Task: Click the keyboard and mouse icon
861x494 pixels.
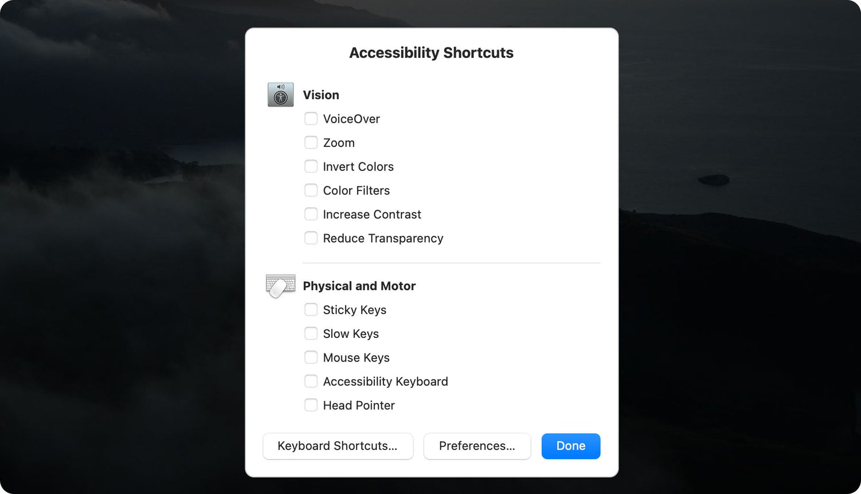Action: [x=280, y=286]
